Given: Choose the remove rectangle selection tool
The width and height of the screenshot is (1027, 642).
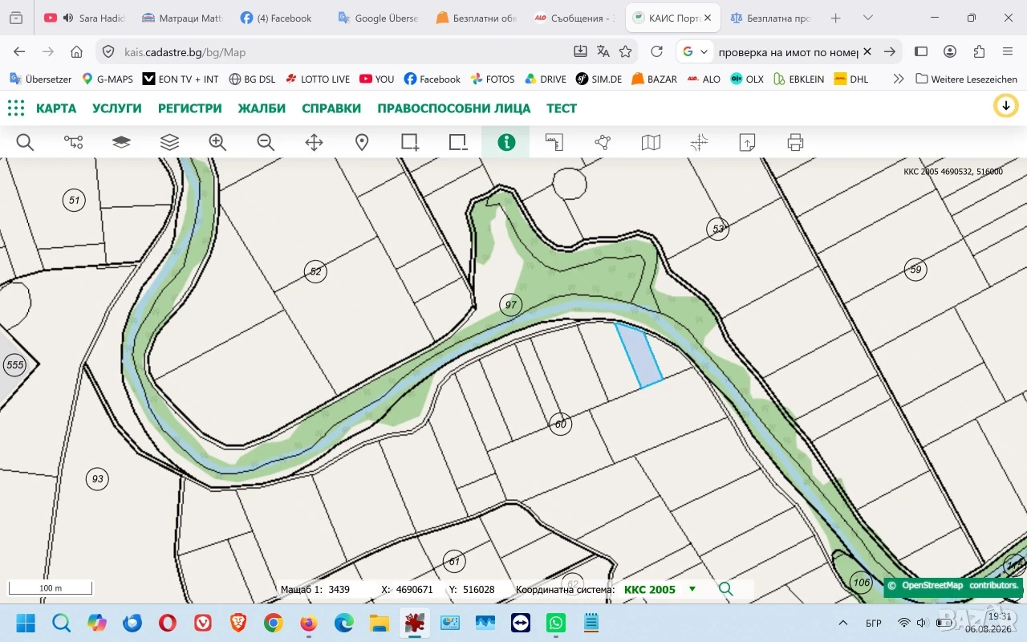Looking at the screenshot, I should pos(458,142).
